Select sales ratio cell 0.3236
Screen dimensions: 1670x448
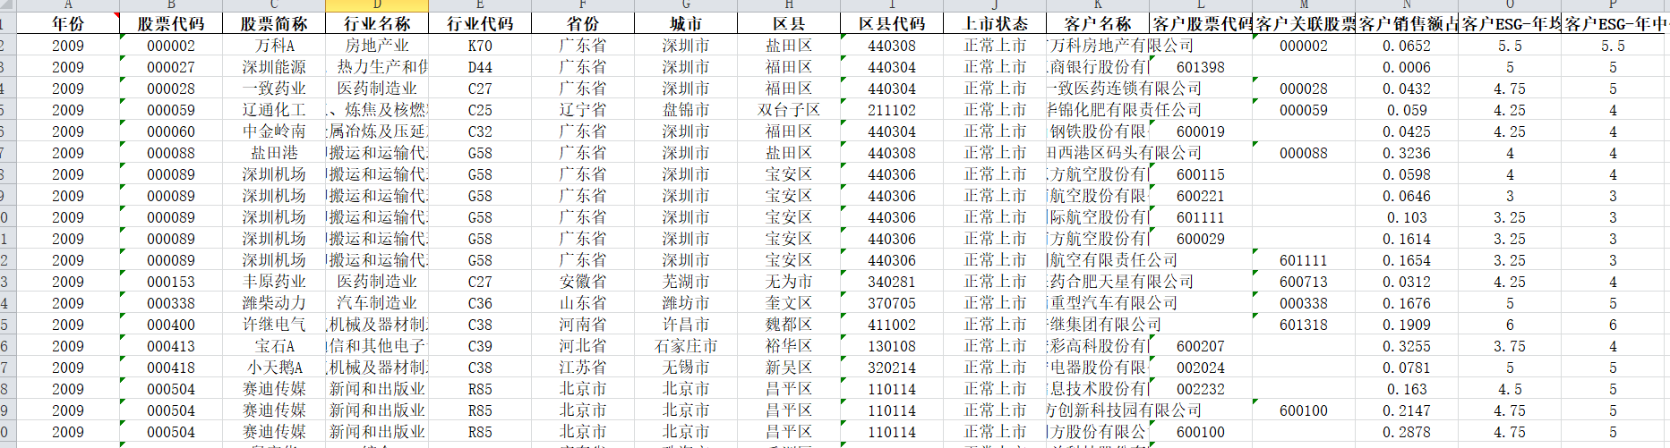(1407, 153)
